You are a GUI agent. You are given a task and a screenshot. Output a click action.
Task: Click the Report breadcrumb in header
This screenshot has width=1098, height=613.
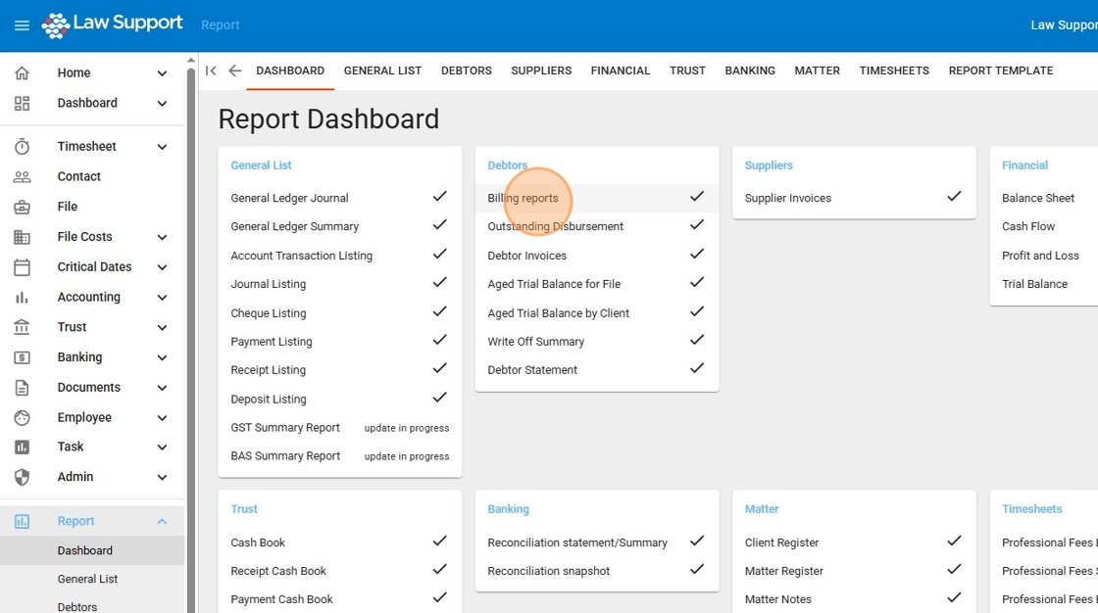(x=220, y=25)
